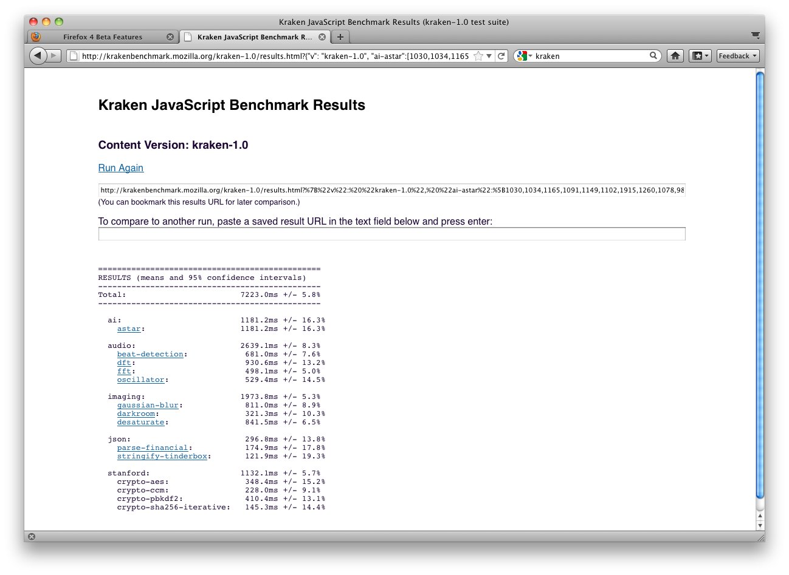
Task: Click the Run Again link
Action: click(120, 168)
